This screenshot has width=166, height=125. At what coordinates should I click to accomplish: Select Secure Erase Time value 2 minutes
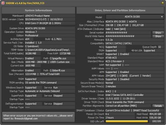[111, 87]
